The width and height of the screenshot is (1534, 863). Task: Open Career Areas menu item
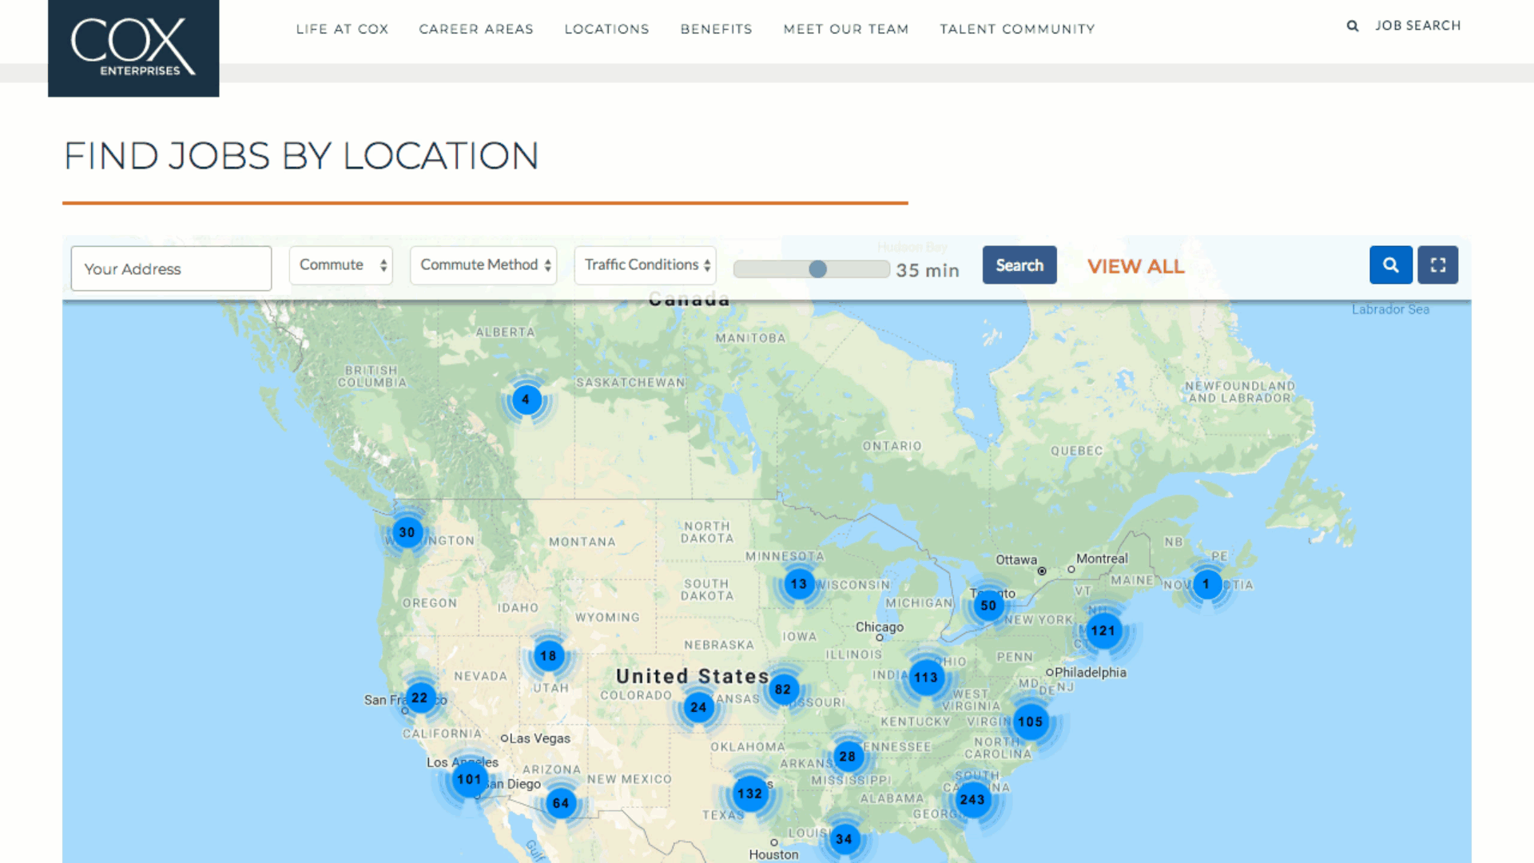coord(476,29)
